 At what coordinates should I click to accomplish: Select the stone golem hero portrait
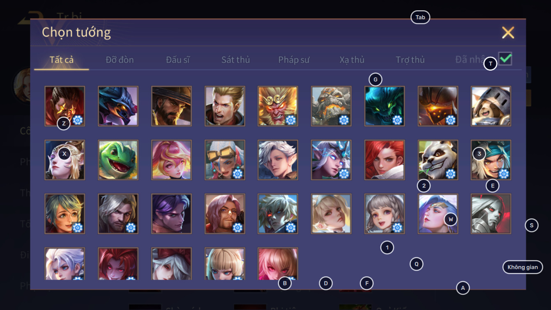click(331, 106)
